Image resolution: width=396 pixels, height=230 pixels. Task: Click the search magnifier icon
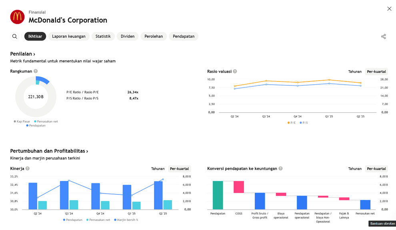pos(15,36)
